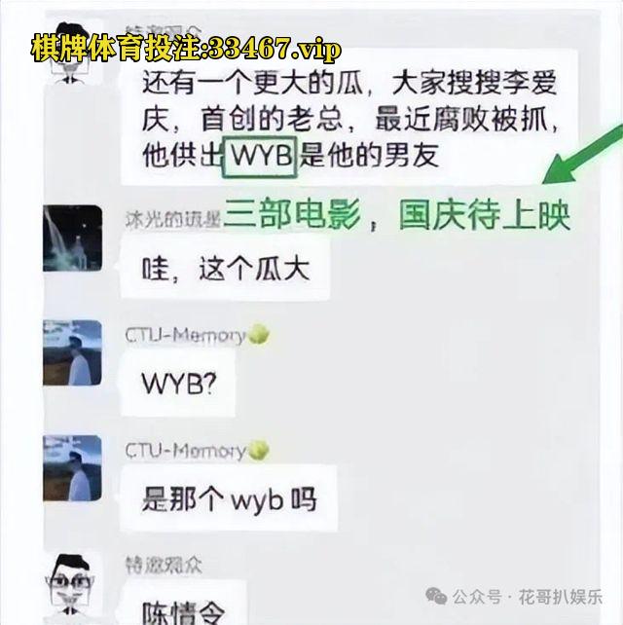Click the yellow 棋牌体育投注:33467.vip watermark
The width and height of the screenshot is (623, 625).
coord(186,49)
